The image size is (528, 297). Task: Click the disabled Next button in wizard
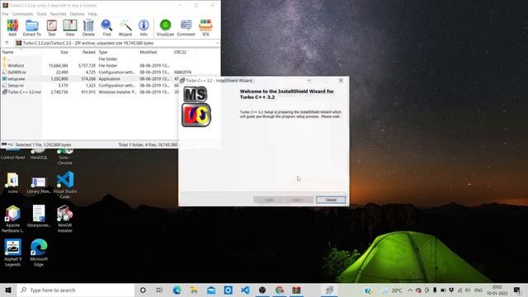pyautogui.click(x=298, y=200)
